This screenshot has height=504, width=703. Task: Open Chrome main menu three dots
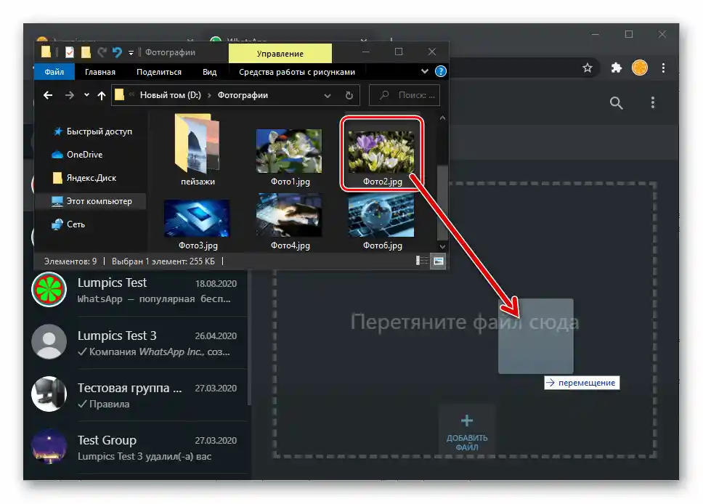tap(663, 68)
